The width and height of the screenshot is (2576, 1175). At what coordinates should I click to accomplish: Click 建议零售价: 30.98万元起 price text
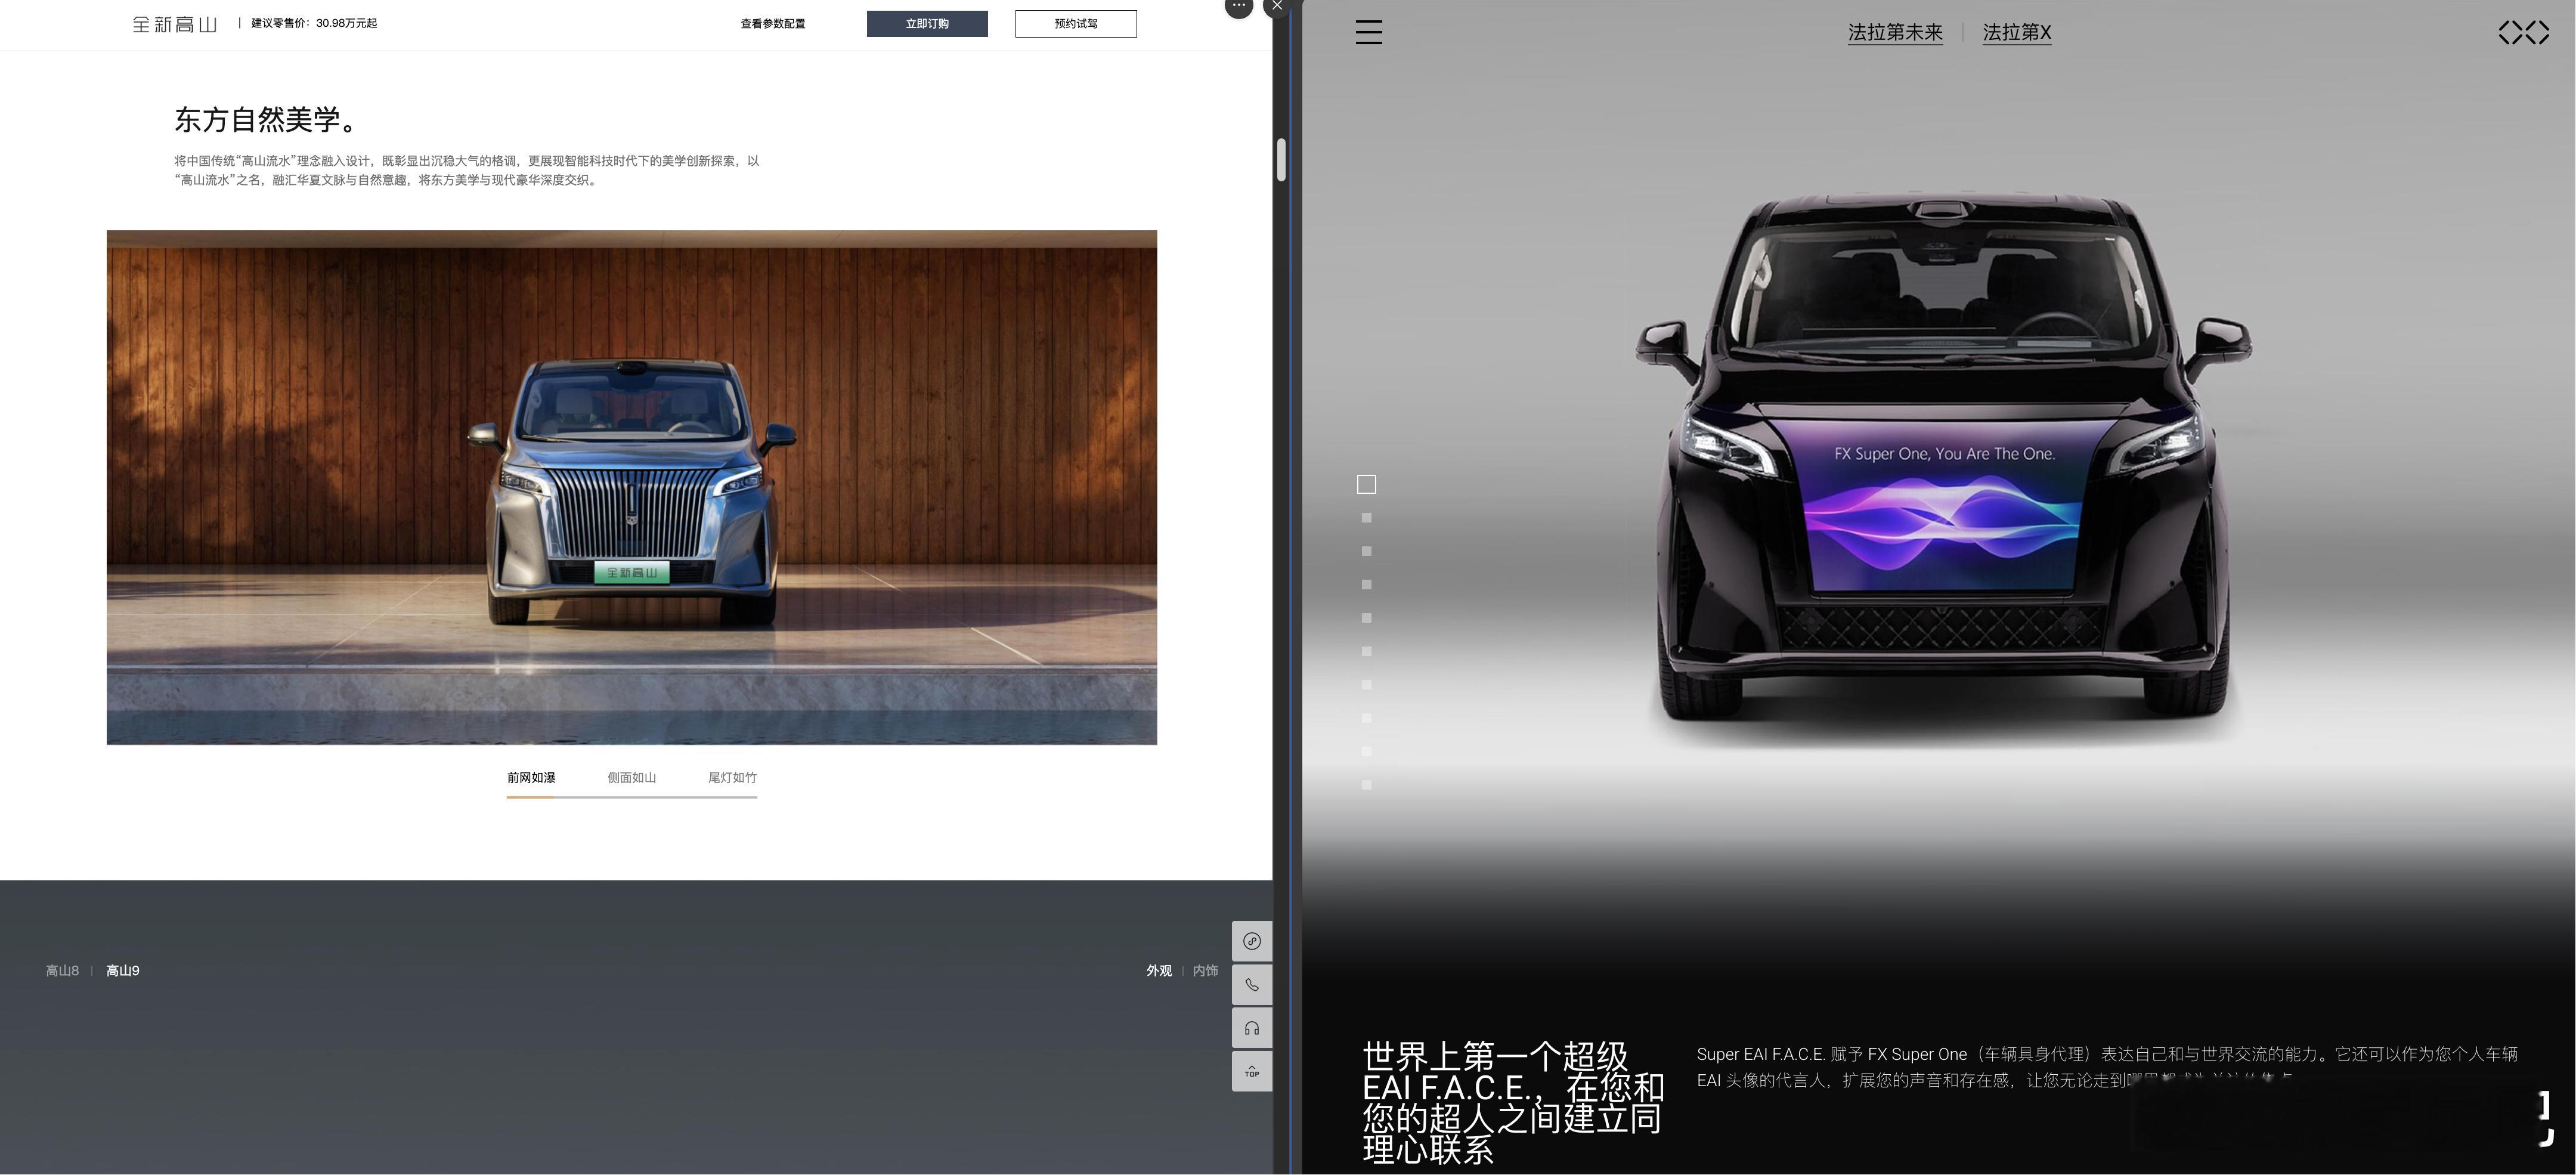pyautogui.click(x=314, y=23)
